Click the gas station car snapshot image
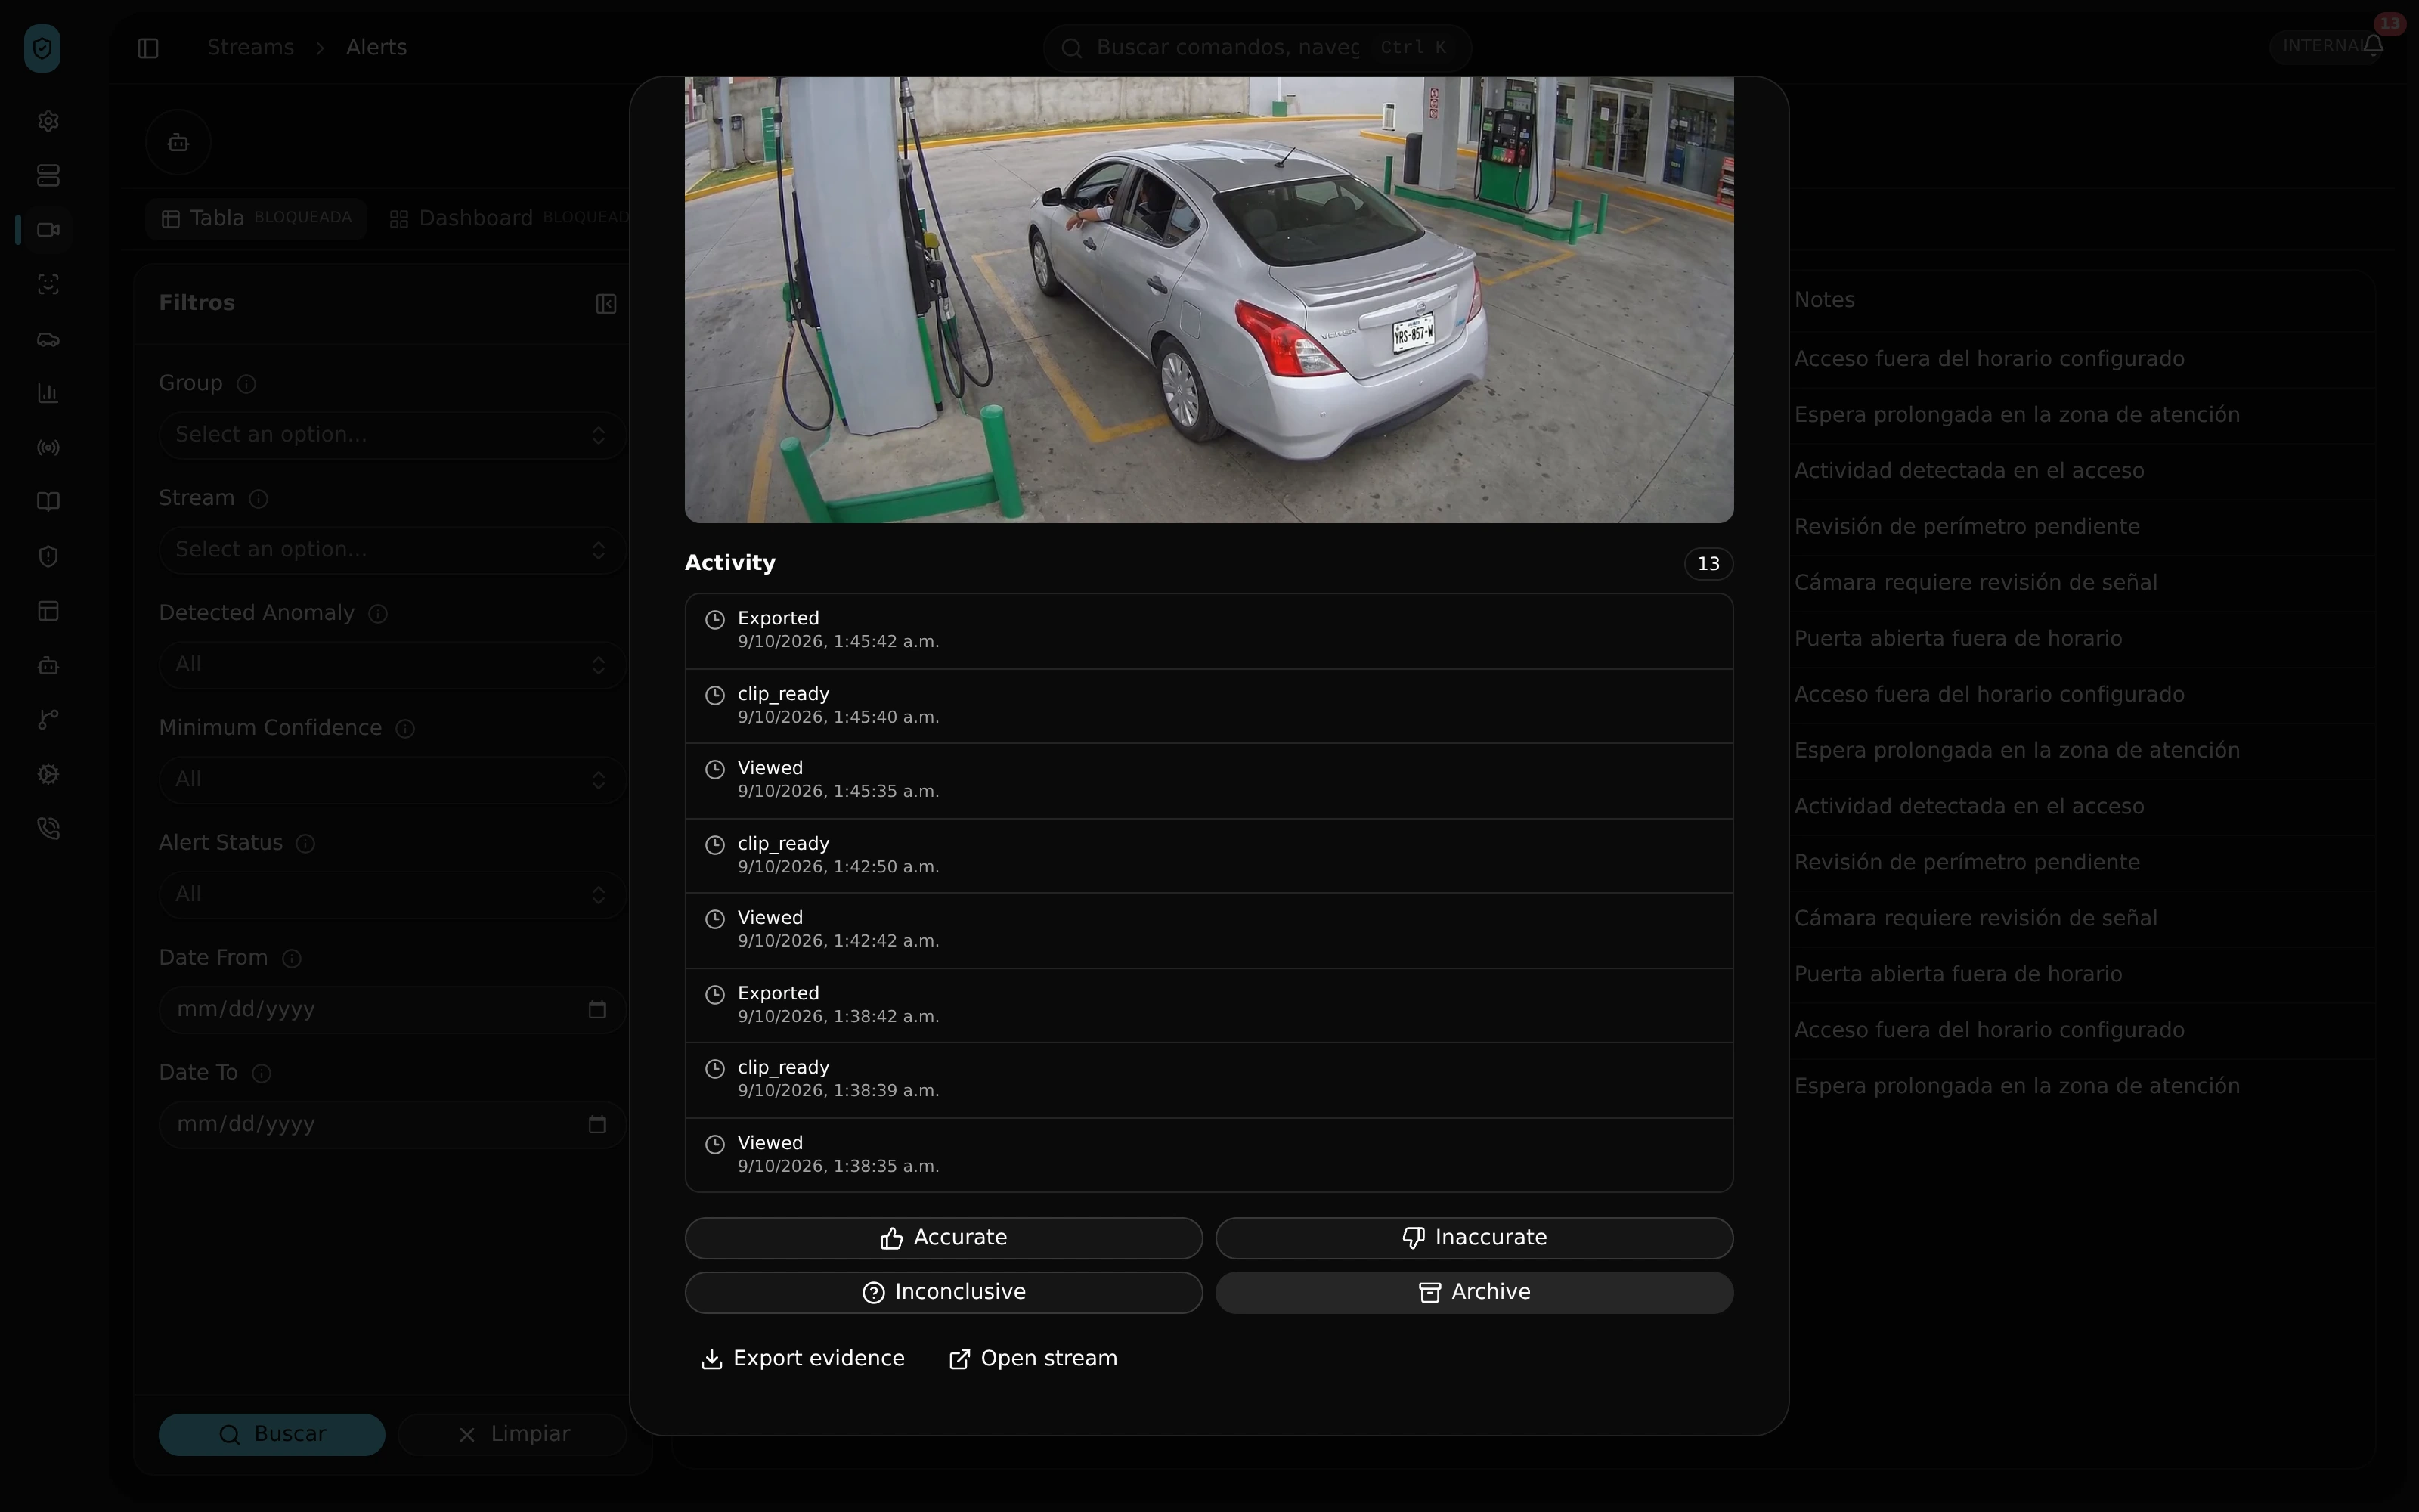Image resolution: width=2419 pixels, height=1512 pixels. pyautogui.click(x=1209, y=300)
